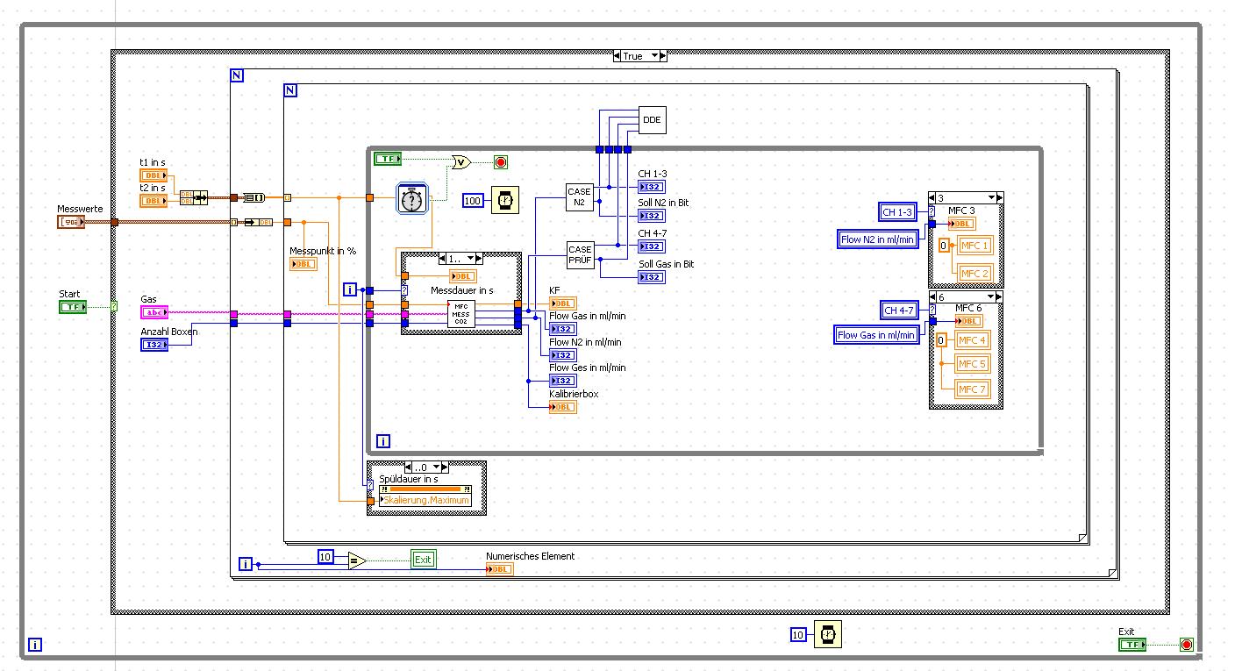Select the Soll Gas in Bit I32 terminal

point(652,277)
